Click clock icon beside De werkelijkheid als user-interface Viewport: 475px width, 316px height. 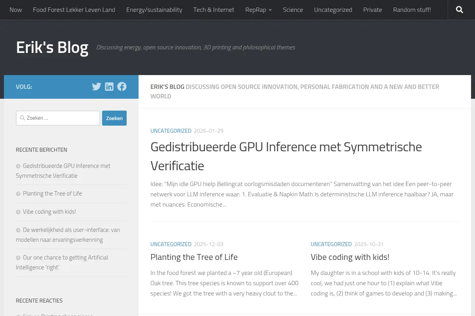[x=18, y=230]
